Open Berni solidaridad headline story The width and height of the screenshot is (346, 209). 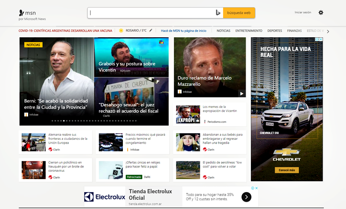(x=56, y=104)
